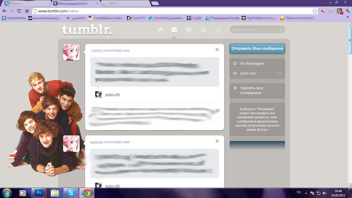352x198 pixels.
Task: Click the page vertical scrollbar thumb
Action: [350, 40]
